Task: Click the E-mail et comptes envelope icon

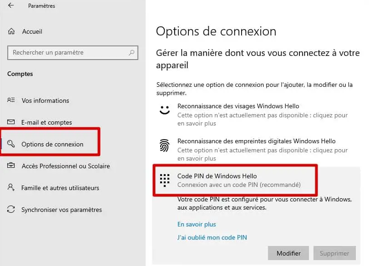Action: [11, 122]
